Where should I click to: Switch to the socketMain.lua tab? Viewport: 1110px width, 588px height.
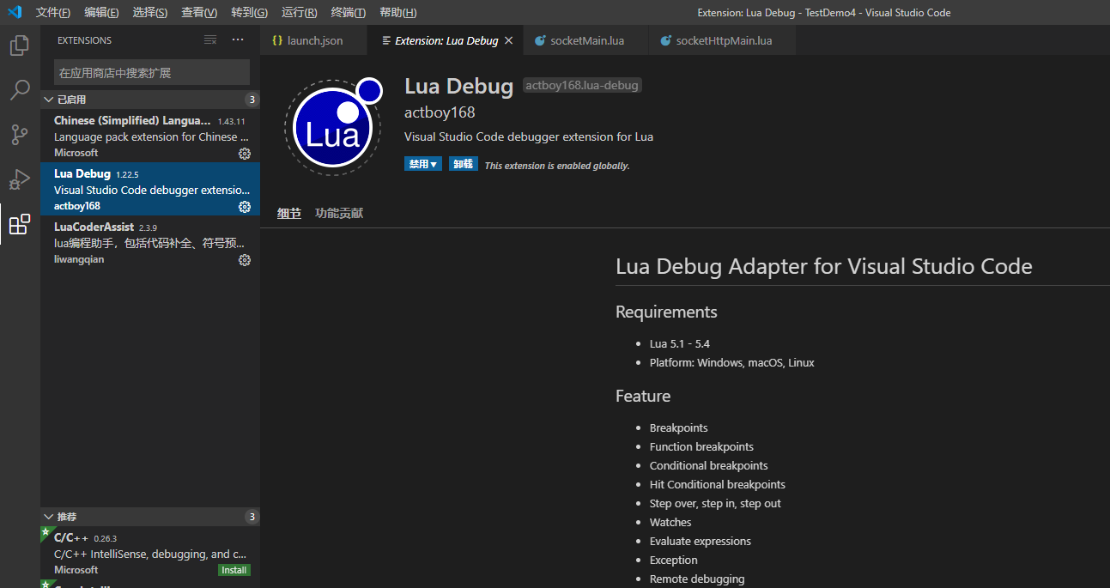tap(586, 40)
